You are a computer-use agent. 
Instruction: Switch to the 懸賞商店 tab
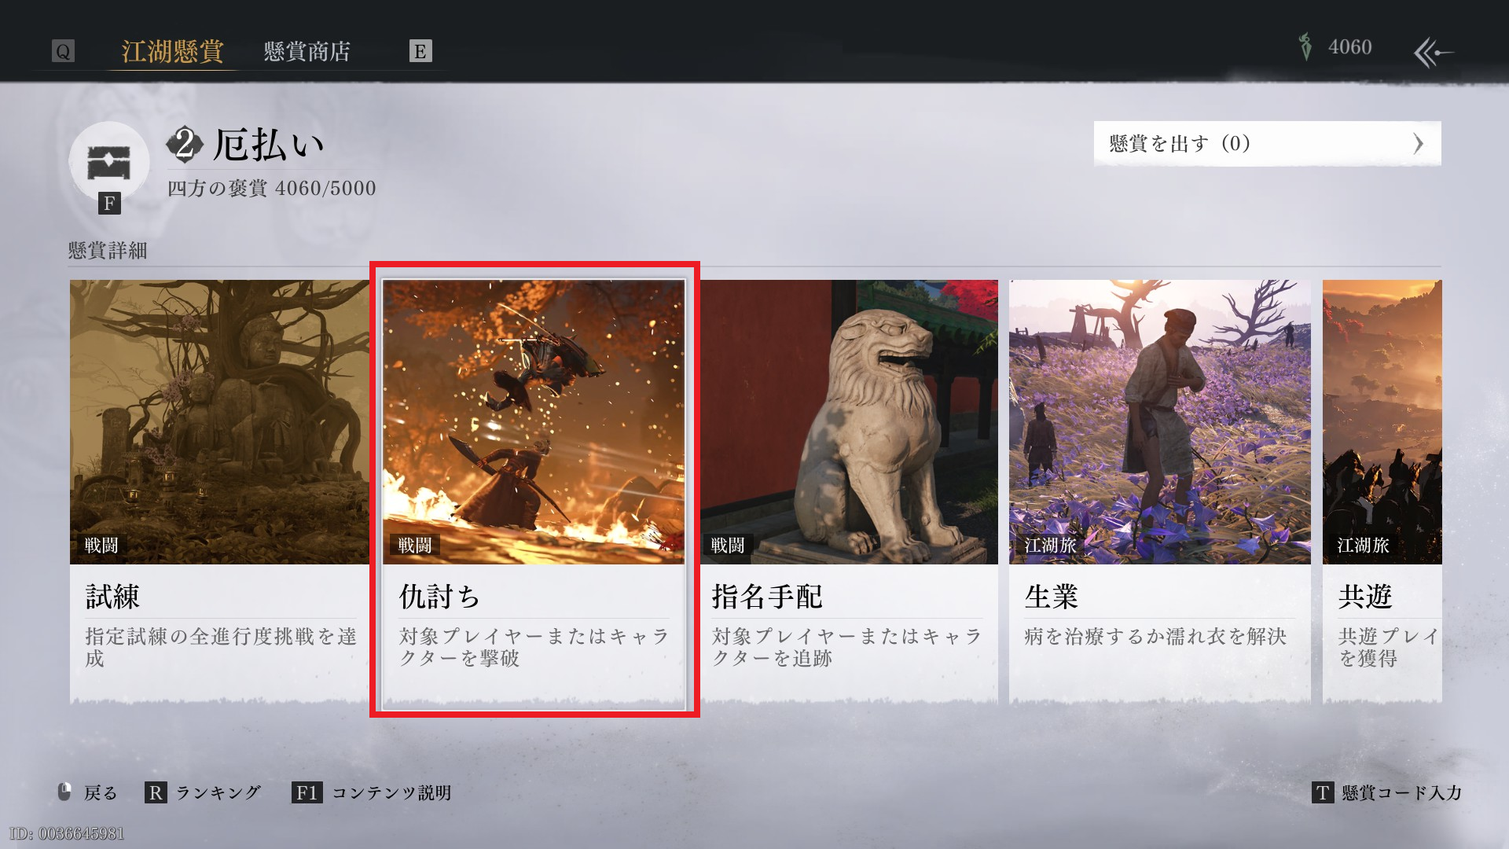pos(307,52)
